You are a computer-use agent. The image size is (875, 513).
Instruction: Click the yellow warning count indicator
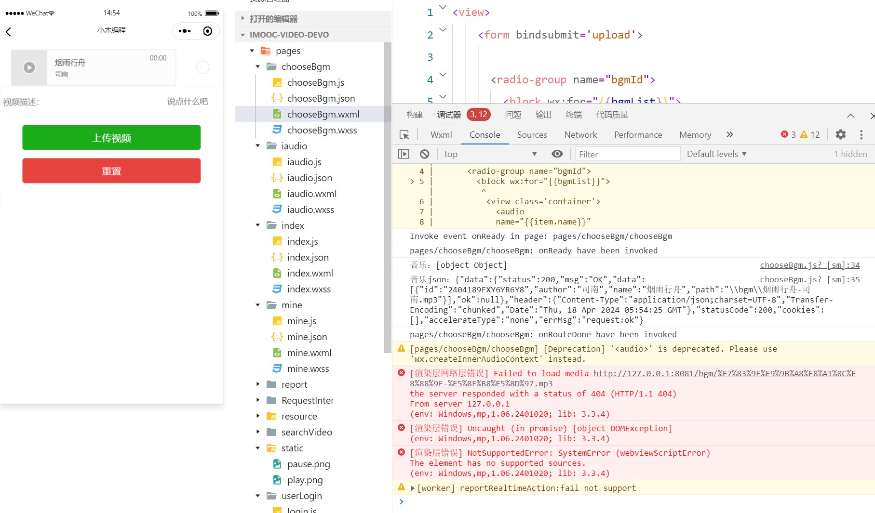point(810,135)
